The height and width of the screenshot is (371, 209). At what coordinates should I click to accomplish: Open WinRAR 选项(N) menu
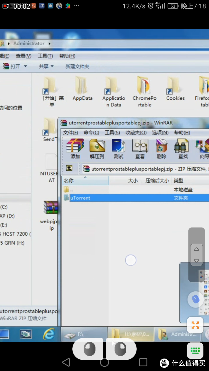pyautogui.click(x=160, y=132)
